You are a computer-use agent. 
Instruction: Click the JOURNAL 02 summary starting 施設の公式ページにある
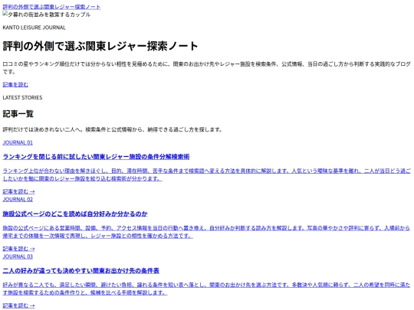tap(206, 232)
